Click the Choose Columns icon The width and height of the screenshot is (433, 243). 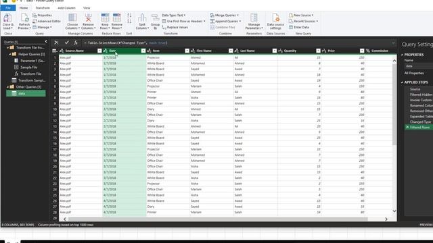pos(72,18)
